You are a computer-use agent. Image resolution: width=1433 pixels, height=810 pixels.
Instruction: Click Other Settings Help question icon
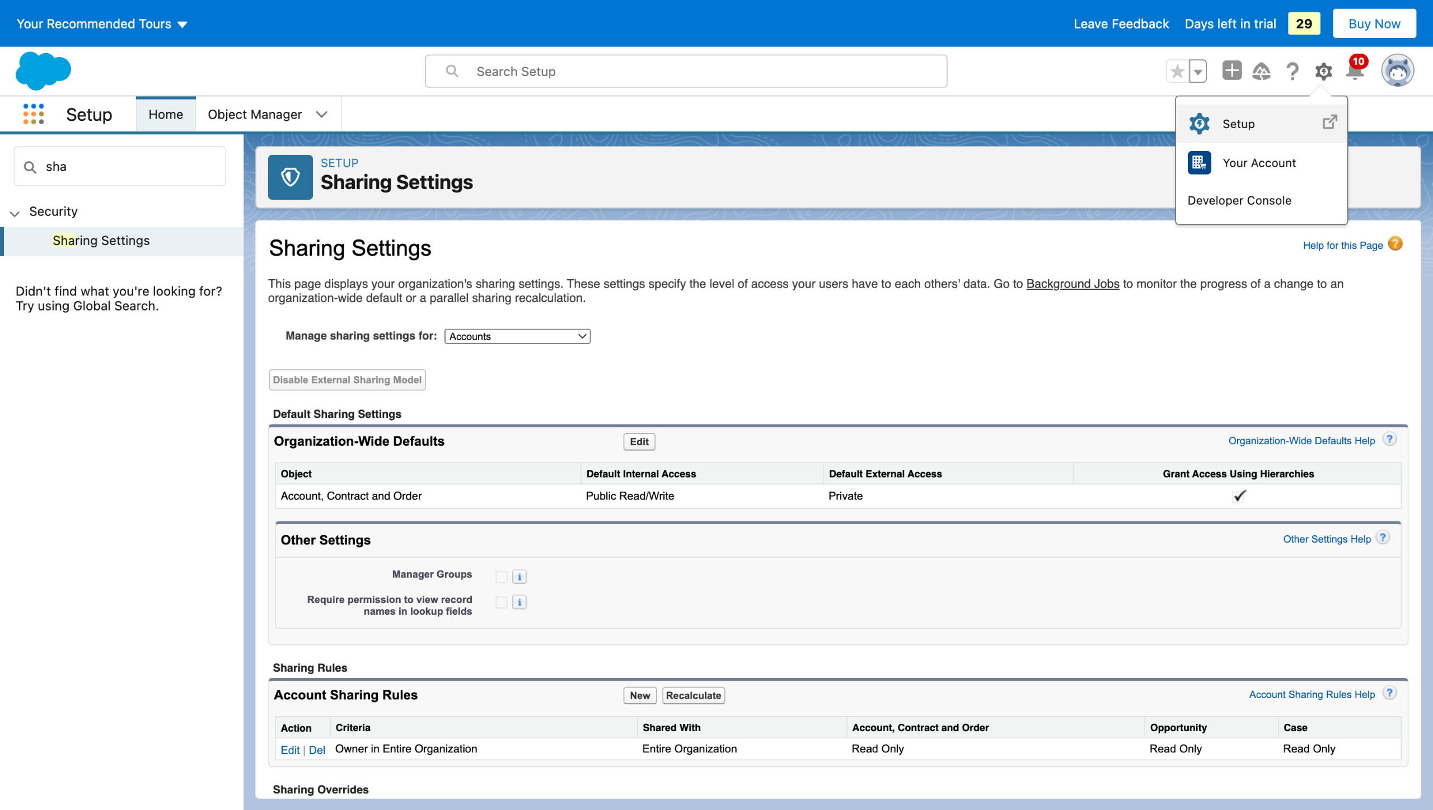point(1383,538)
